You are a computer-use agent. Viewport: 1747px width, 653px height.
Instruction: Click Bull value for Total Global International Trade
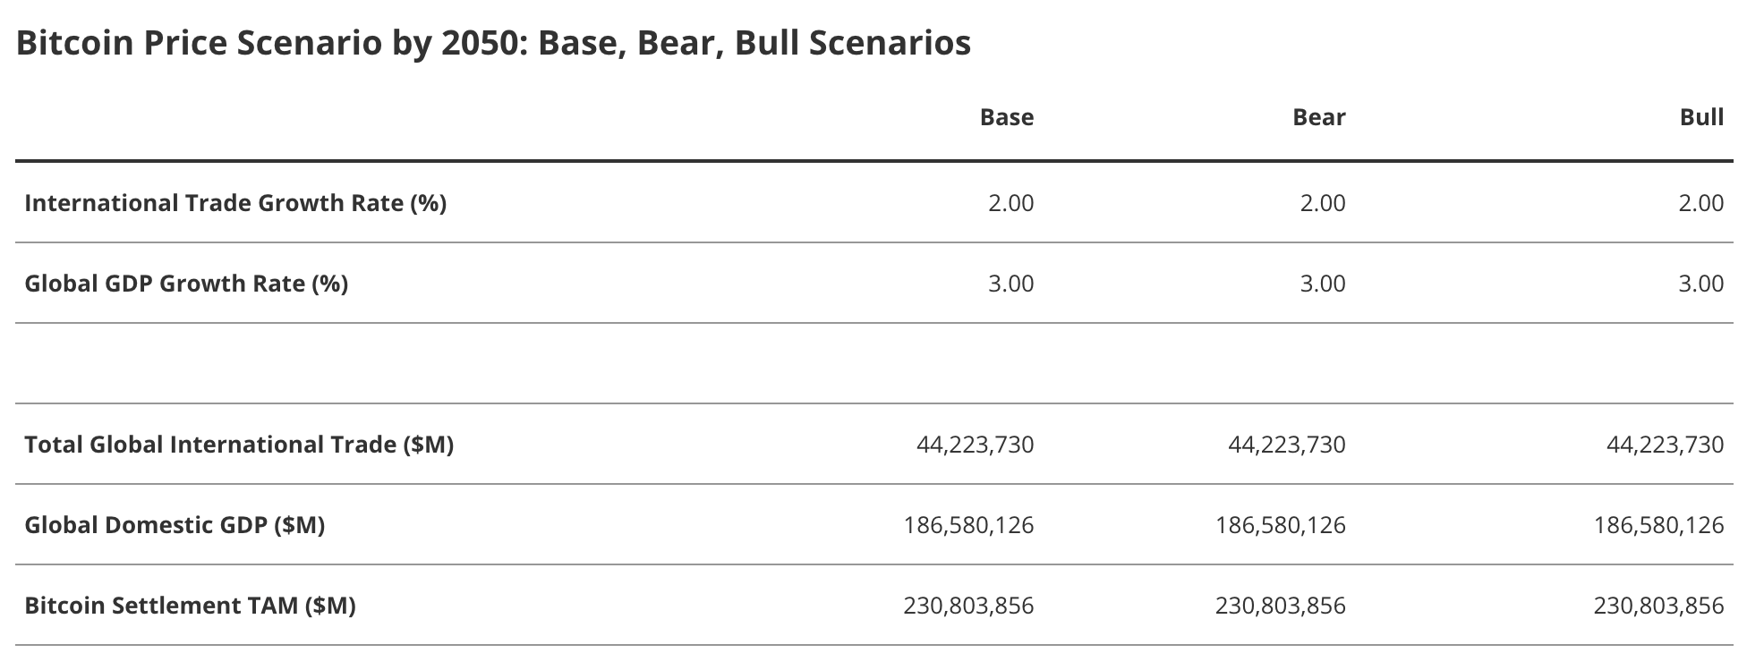1665,445
